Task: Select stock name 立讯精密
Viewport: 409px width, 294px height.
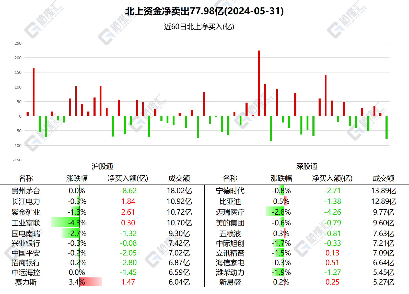Action: point(230,253)
